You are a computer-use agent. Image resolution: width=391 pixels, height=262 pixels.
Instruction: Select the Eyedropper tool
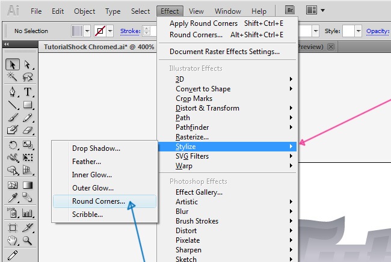[x=13, y=198]
